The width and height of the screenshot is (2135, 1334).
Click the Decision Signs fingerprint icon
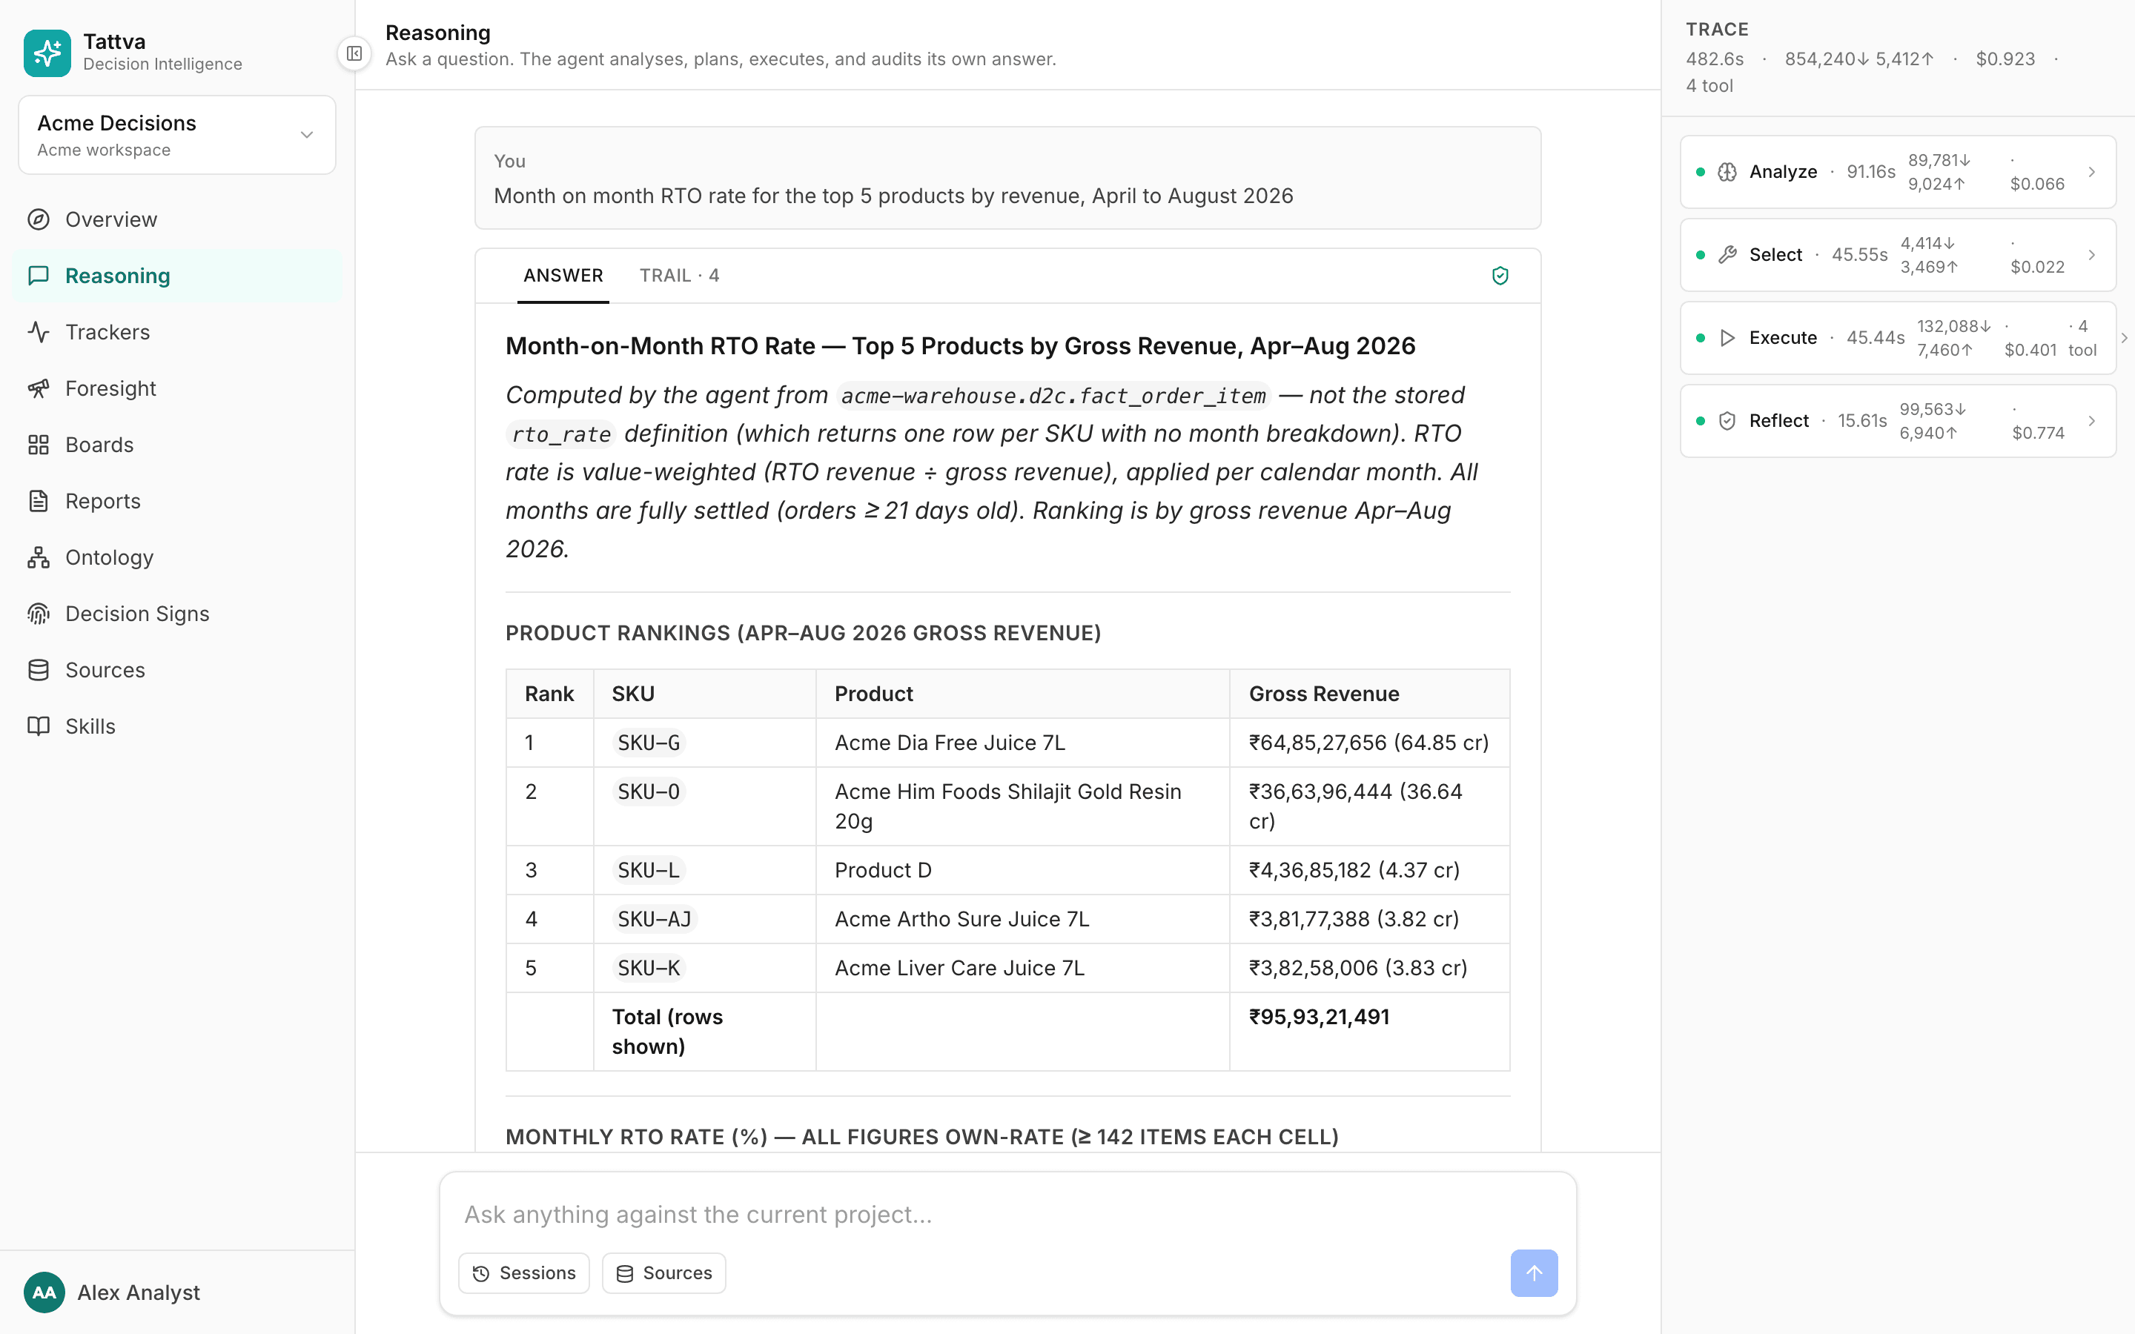[38, 614]
